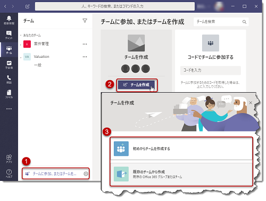This screenshot has height=201, width=266.
Task: Click the コードでチームに参加する heading
Action: 211,57
